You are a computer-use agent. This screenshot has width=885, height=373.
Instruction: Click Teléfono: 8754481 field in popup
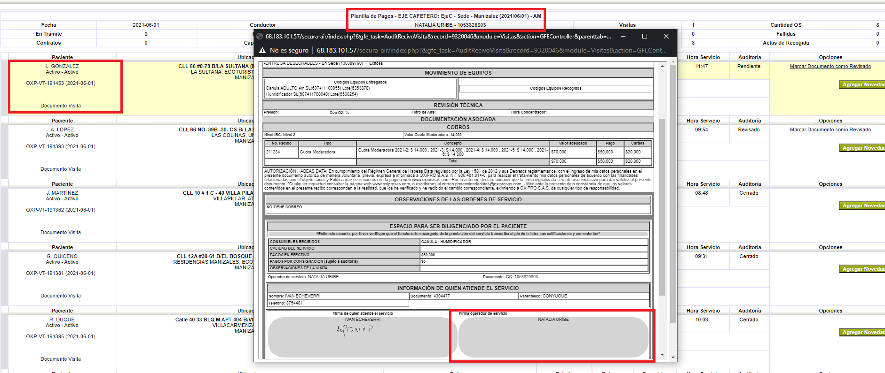[x=338, y=303]
